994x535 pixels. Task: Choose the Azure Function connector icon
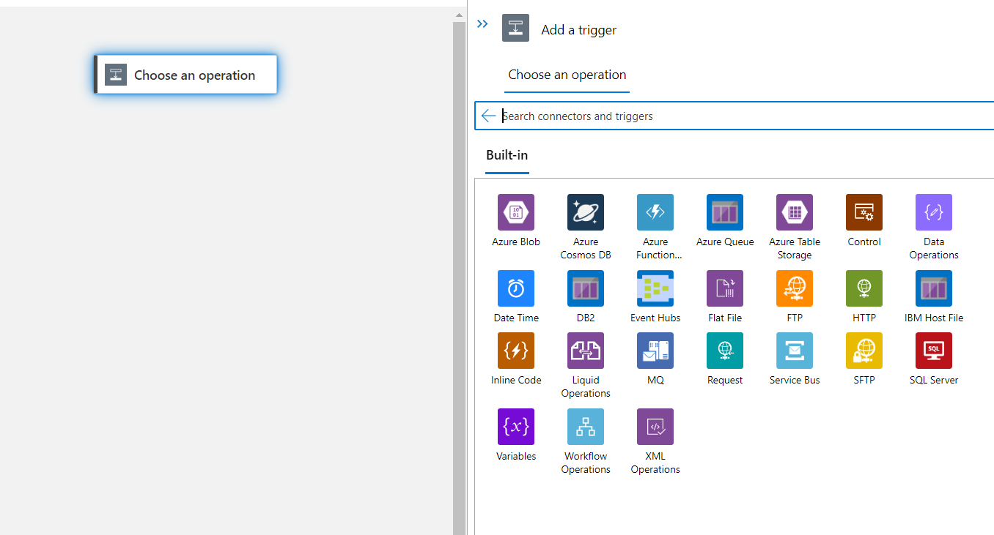(x=655, y=212)
